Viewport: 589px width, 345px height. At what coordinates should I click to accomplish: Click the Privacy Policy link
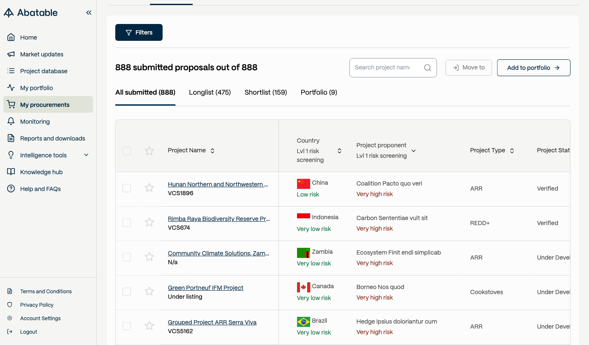click(x=37, y=305)
